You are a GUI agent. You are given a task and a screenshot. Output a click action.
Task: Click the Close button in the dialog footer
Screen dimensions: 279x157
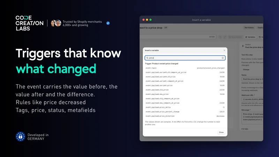[221, 132]
